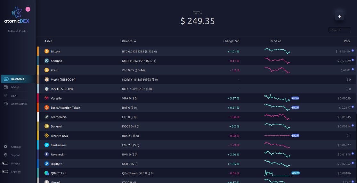The height and width of the screenshot is (183, 357).
Task: Open Settings from the sidebar
Action: [16, 147]
